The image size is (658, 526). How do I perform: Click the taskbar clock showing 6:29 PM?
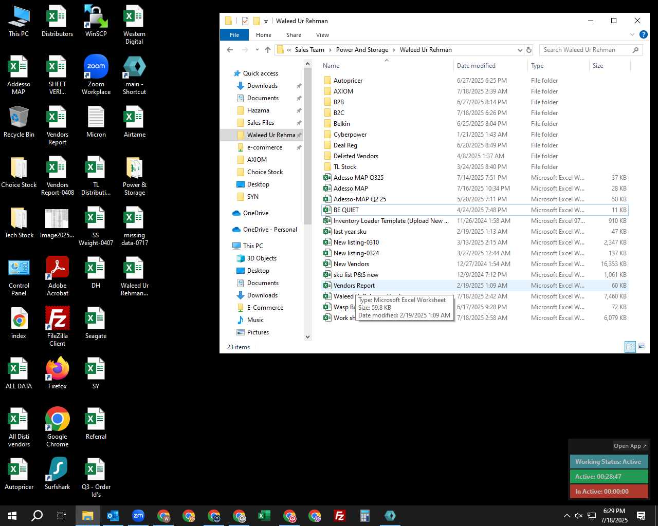coord(614,516)
